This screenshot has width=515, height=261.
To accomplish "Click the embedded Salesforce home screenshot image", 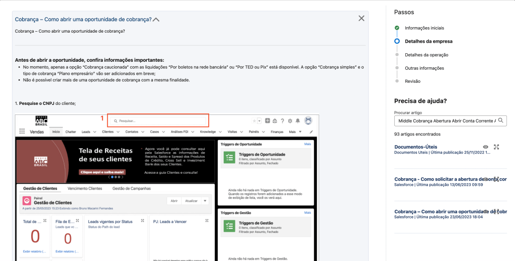I will coord(167,188).
